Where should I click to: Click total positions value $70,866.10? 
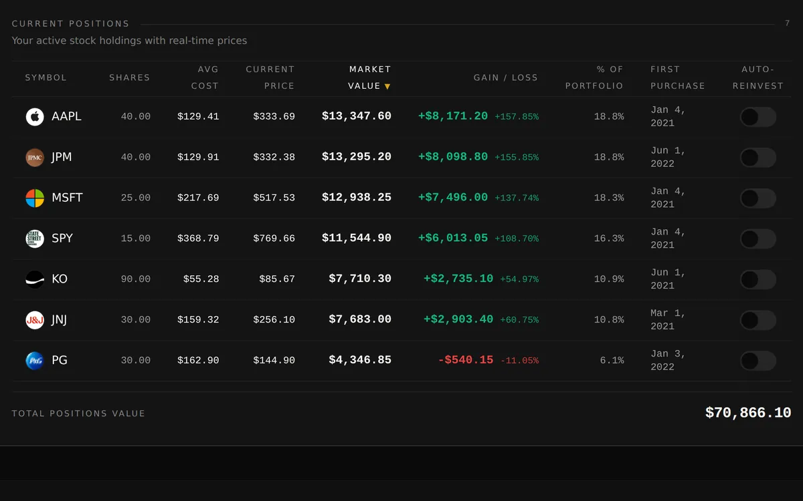point(748,413)
